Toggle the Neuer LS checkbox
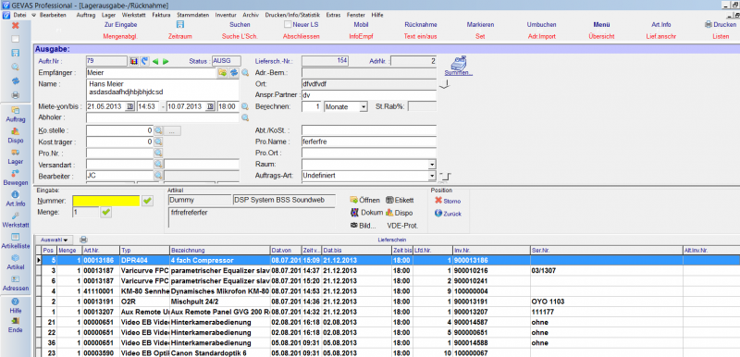 coord(288,25)
